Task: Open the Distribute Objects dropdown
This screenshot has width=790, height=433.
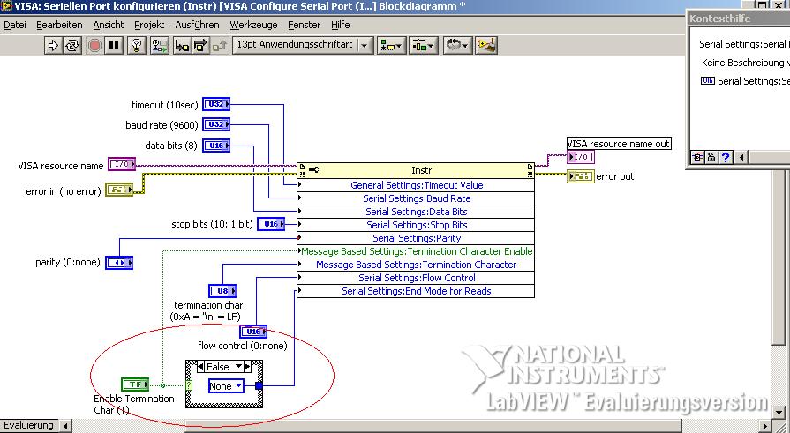Action: point(423,45)
